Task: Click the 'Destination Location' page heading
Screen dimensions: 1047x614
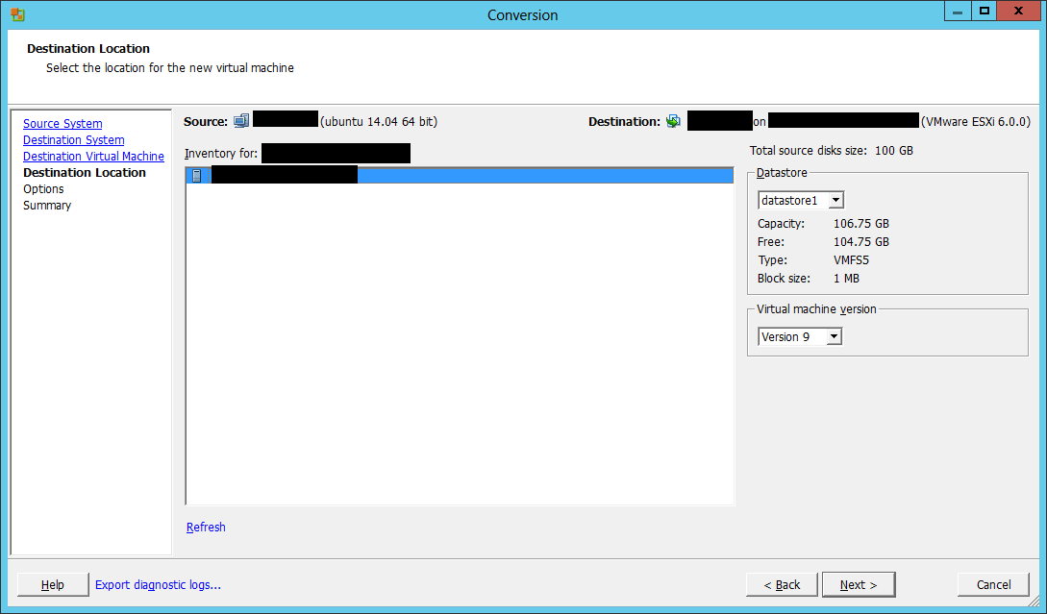Action: point(88,49)
